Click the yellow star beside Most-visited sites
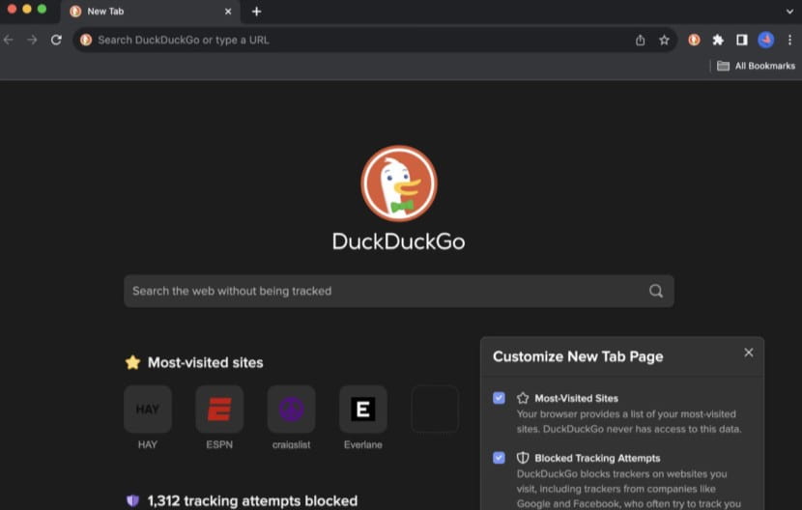 [133, 362]
